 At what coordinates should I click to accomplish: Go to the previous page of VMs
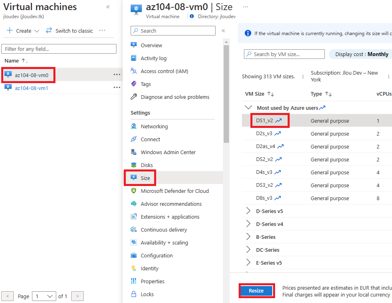(x=8, y=296)
